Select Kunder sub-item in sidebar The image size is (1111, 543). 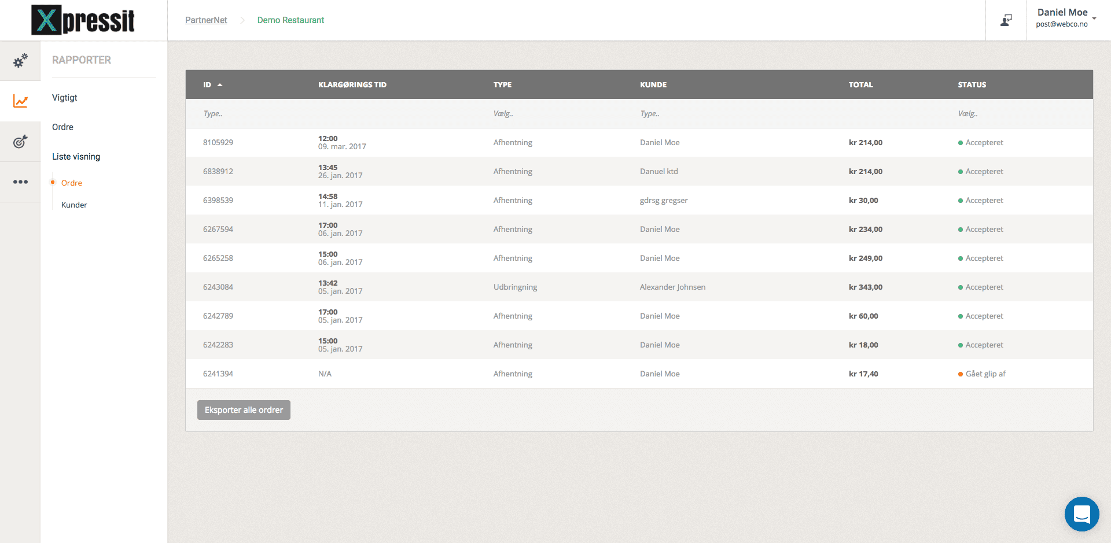74,205
